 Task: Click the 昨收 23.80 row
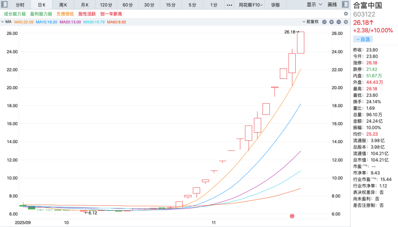[366, 50]
